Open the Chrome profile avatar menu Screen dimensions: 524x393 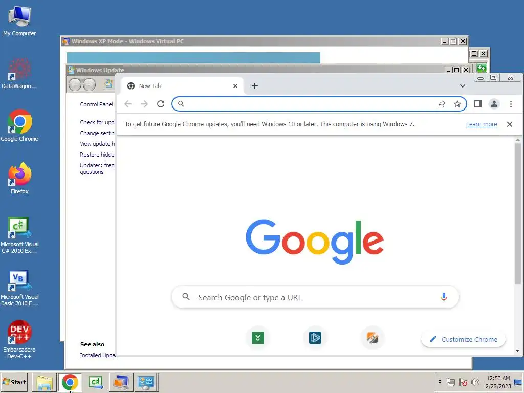point(494,104)
